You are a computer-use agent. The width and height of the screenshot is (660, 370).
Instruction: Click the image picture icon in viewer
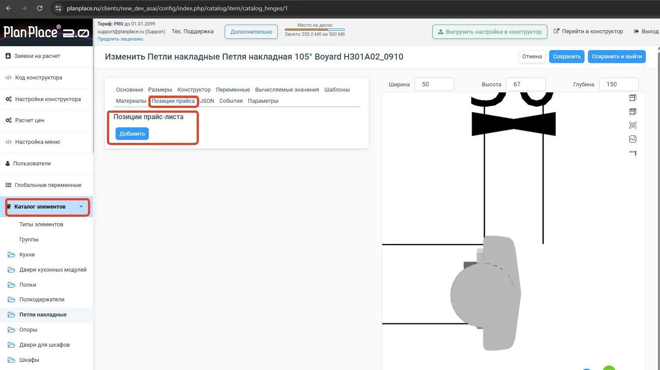click(x=633, y=139)
